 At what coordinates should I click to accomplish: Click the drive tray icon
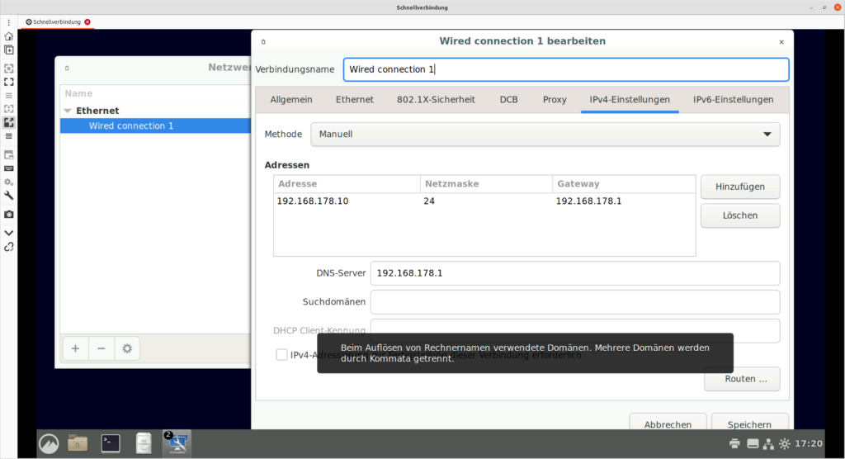click(753, 443)
